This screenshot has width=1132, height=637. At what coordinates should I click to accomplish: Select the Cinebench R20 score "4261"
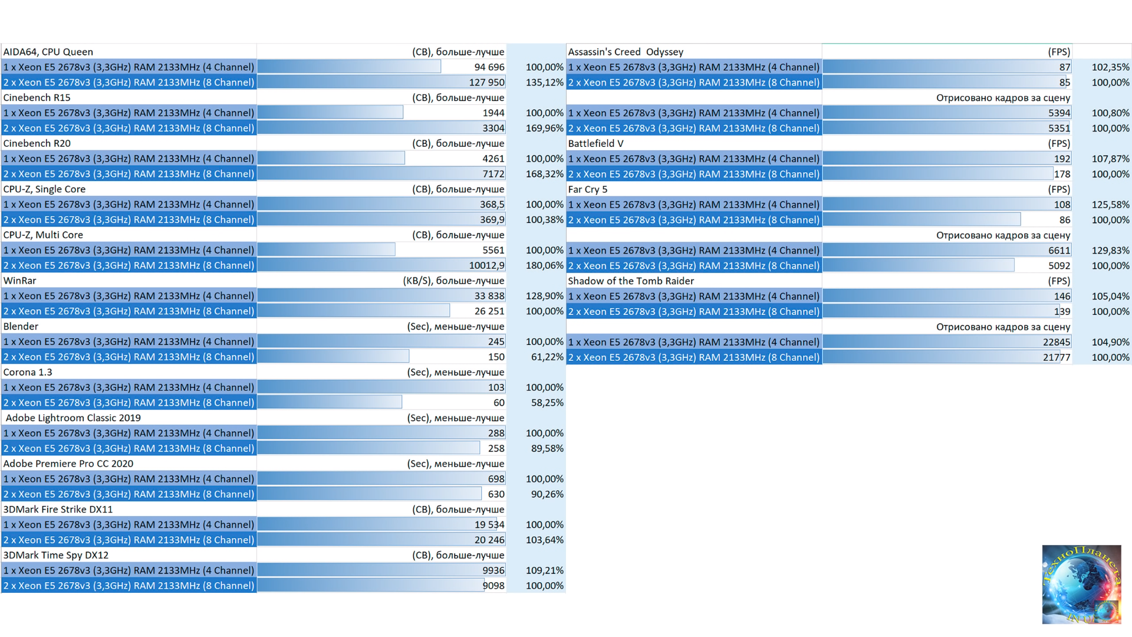coord(493,159)
